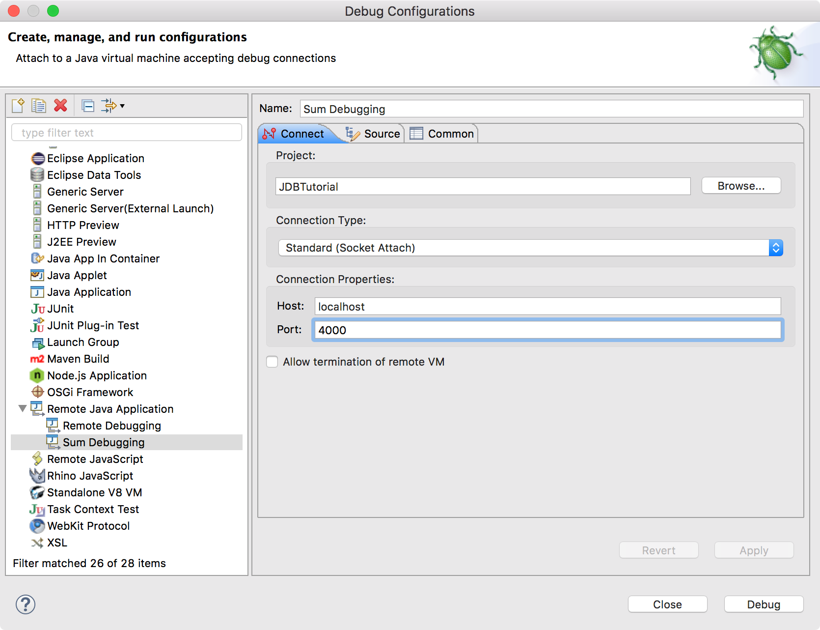
Task: Select the WebKit Protocol label
Action: pos(88,526)
